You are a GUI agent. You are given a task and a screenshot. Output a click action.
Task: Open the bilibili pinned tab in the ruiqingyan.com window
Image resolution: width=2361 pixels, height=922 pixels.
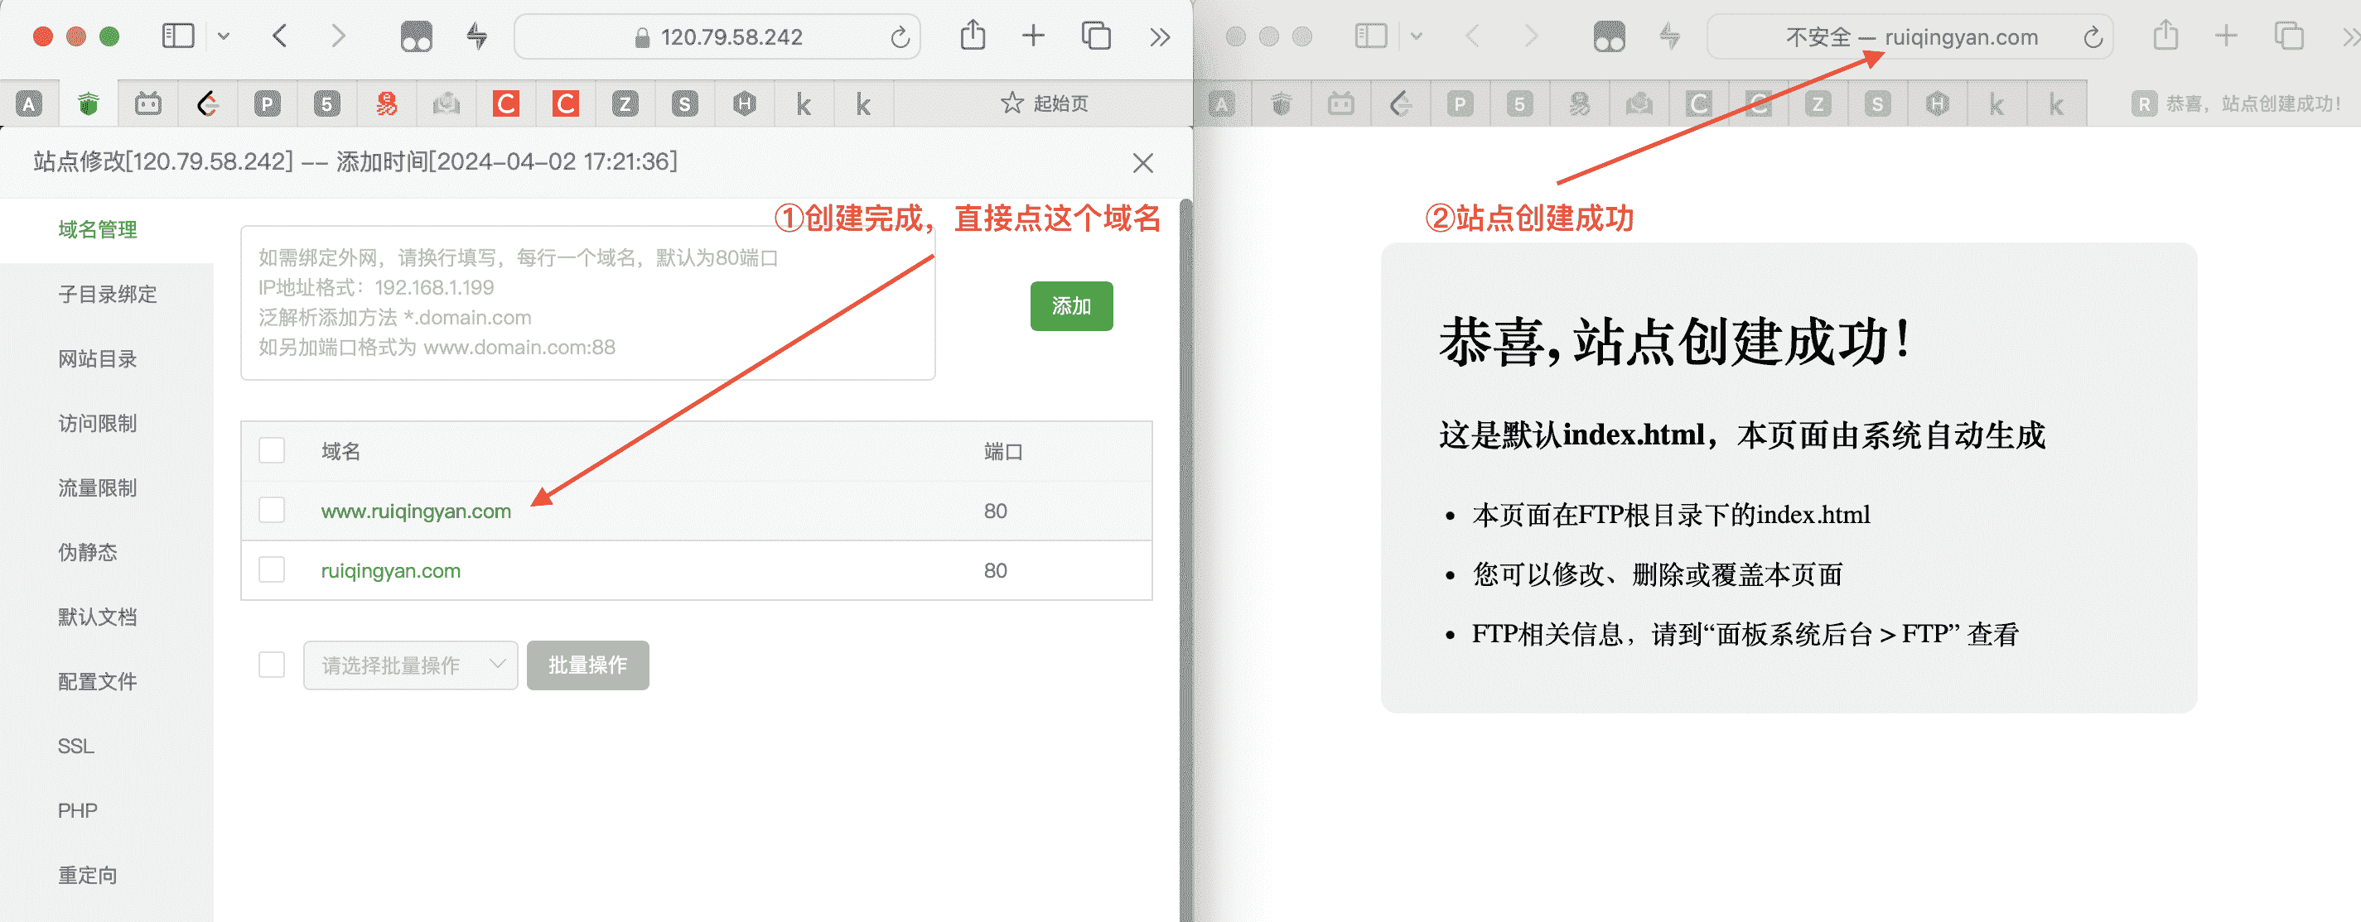point(1341,103)
